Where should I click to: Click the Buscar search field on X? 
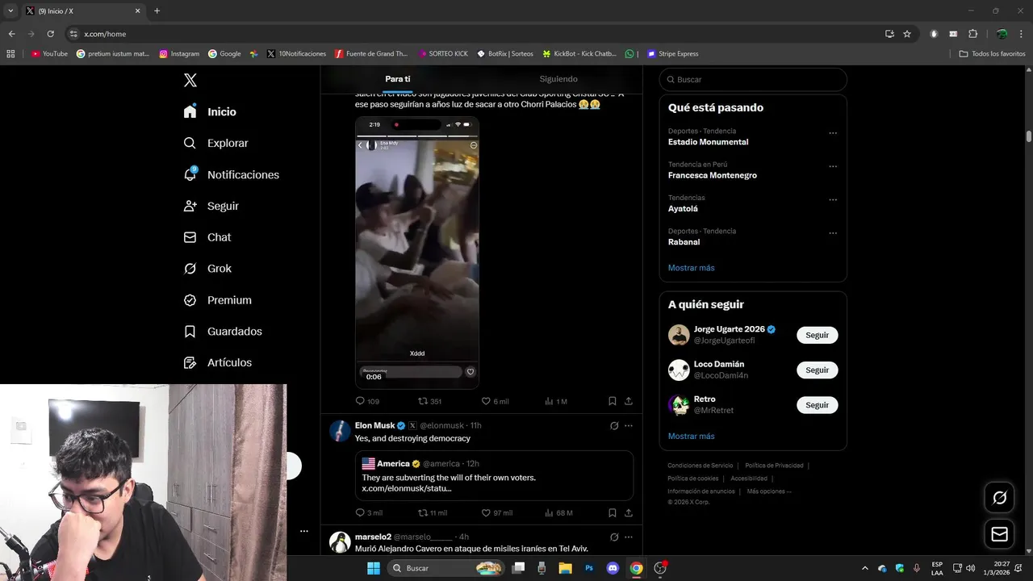753,80
